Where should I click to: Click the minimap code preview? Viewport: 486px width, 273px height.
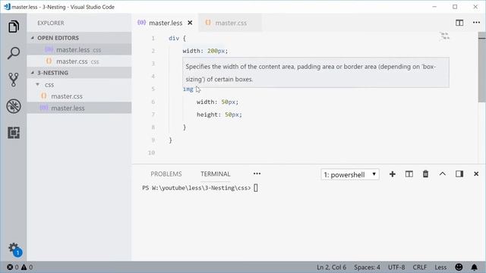[445, 36]
